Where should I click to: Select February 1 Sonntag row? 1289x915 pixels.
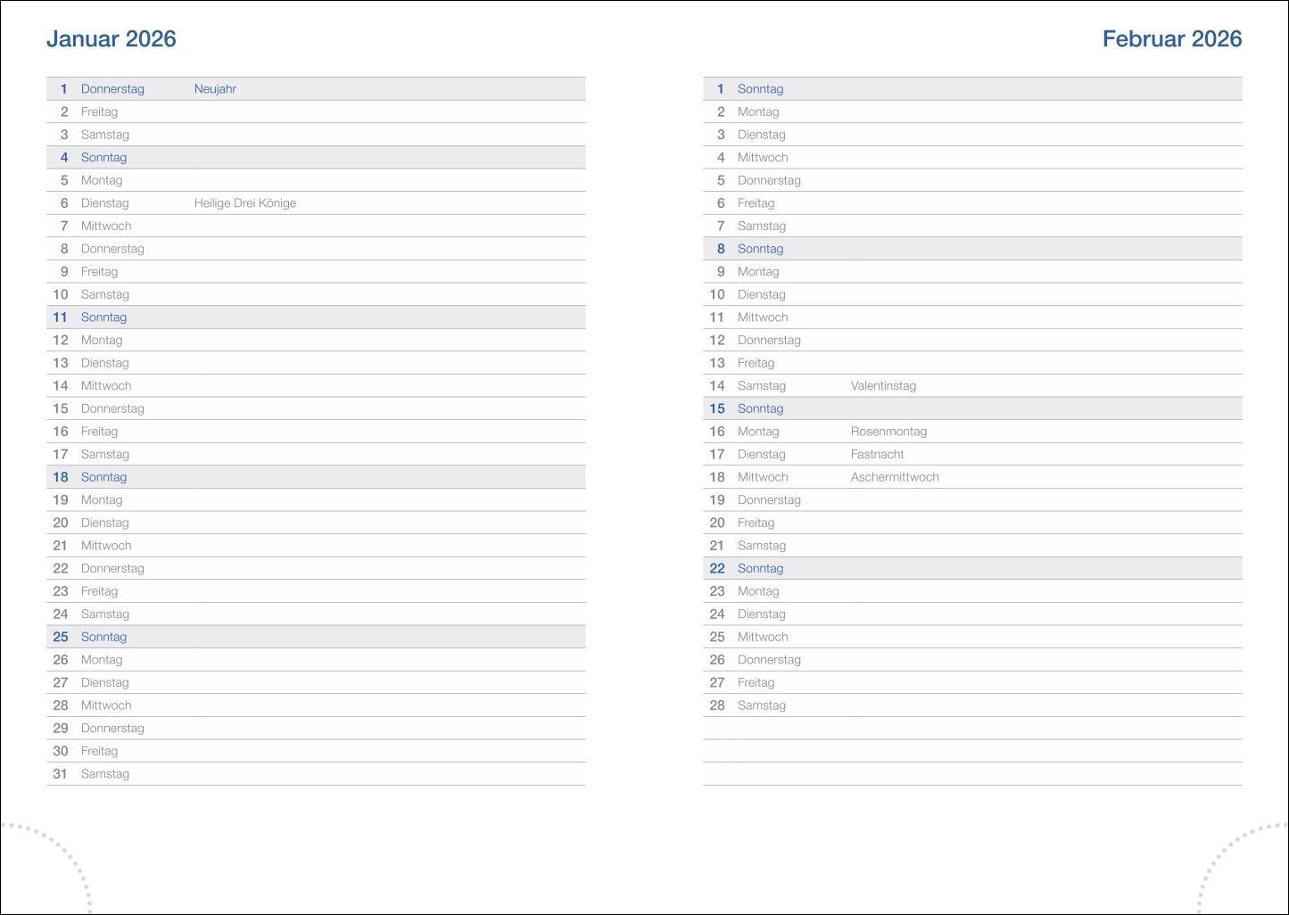click(972, 89)
